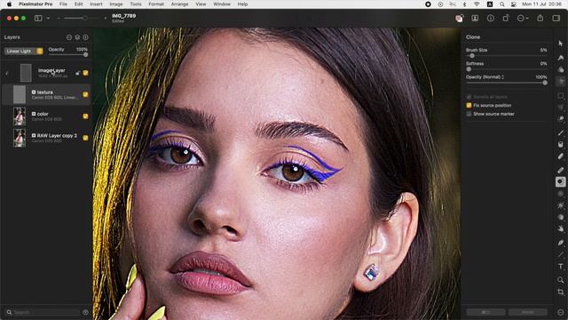
Task: Open the File menu
Action: 63,4
